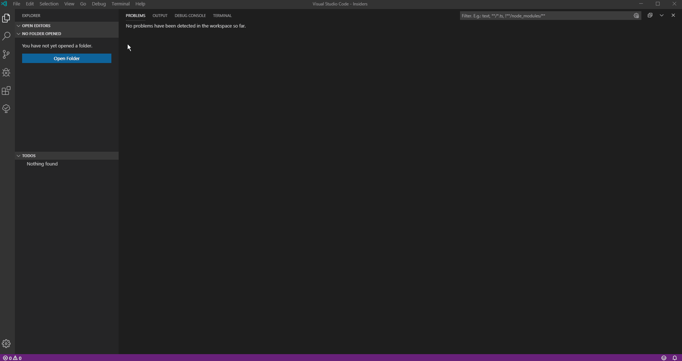682x361 pixels.
Task: Maximize the VS Code window
Action: pos(658,4)
